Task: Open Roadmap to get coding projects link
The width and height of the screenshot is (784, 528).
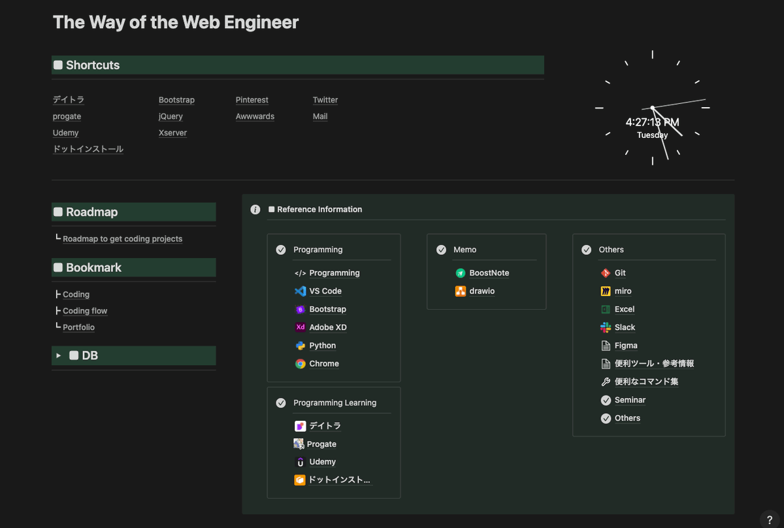Action: pyautogui.click(x=123, y=239)
